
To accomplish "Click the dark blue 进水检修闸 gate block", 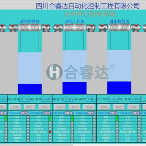I will point(119,88).
